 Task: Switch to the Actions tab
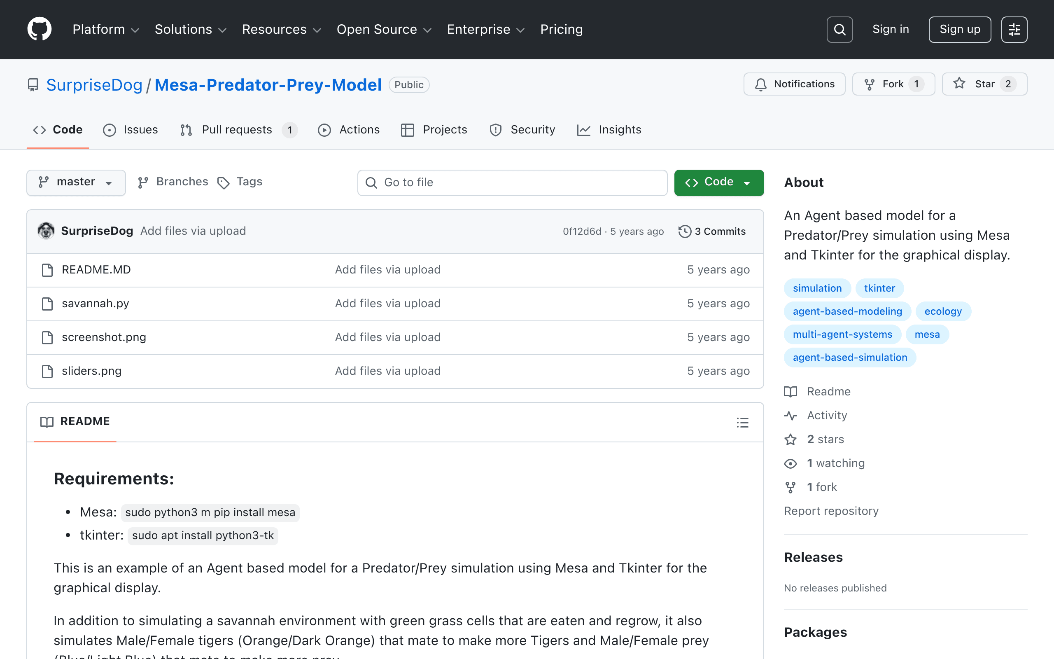[x=349, y=129]
